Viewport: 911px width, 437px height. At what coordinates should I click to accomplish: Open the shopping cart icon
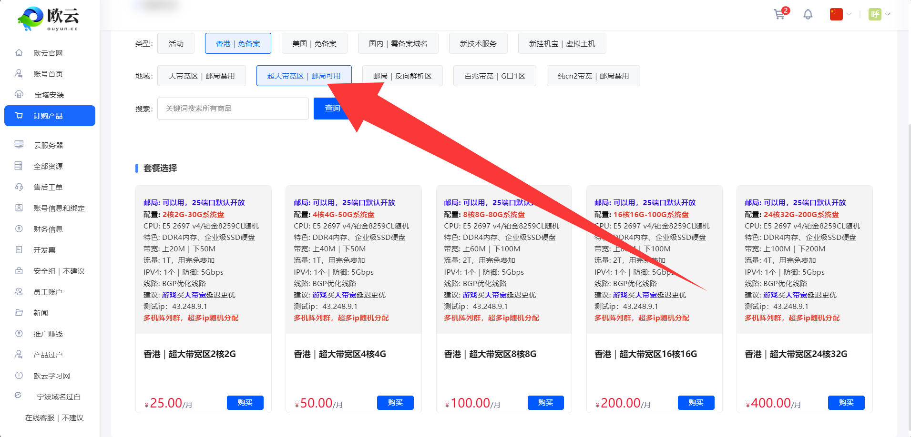click(779, 14)
